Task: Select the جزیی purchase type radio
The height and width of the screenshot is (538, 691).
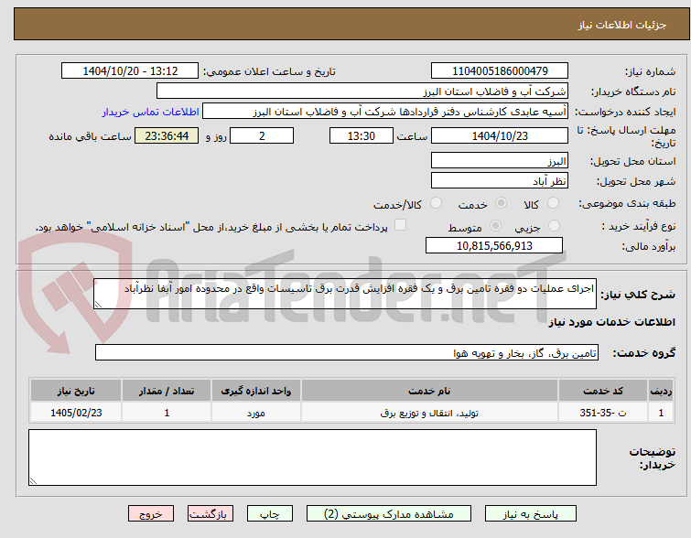Action: (x=554, y=226)
